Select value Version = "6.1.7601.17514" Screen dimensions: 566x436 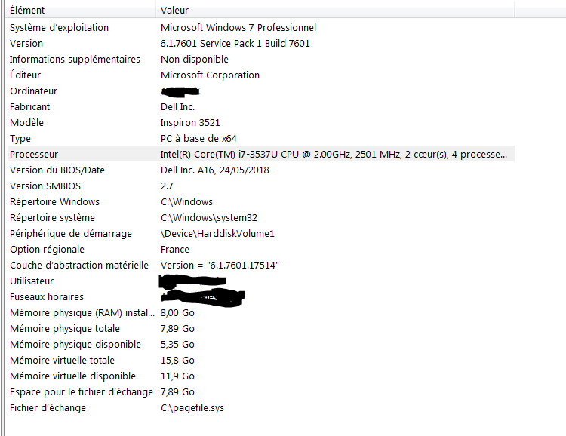tap(220, 266)
